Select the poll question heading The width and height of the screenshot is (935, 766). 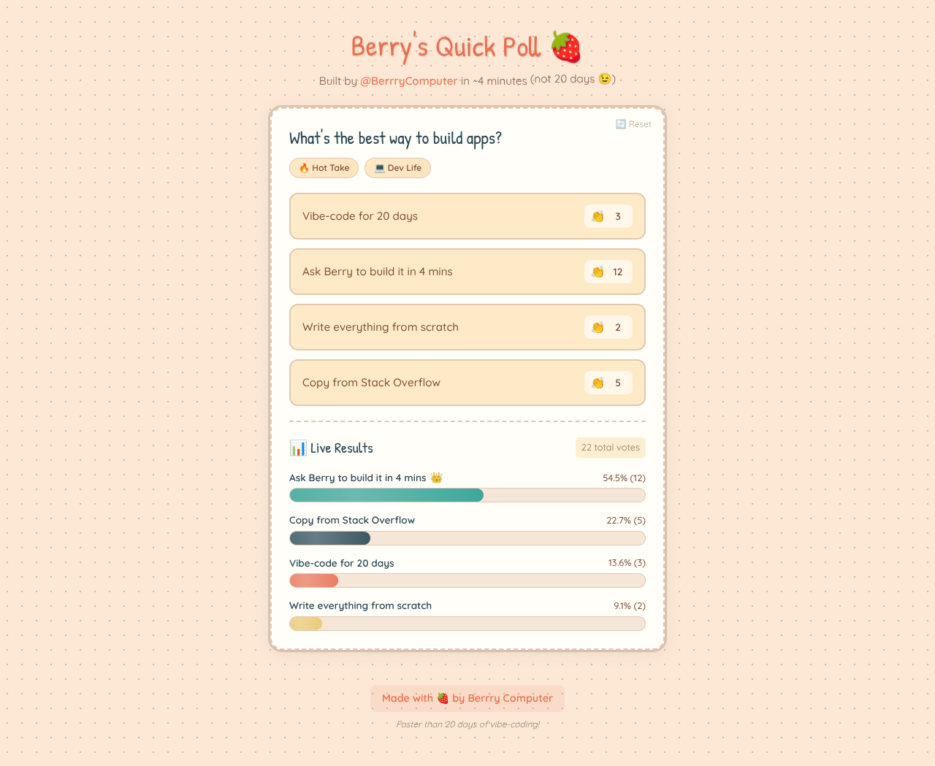click(x=395, y=137)
